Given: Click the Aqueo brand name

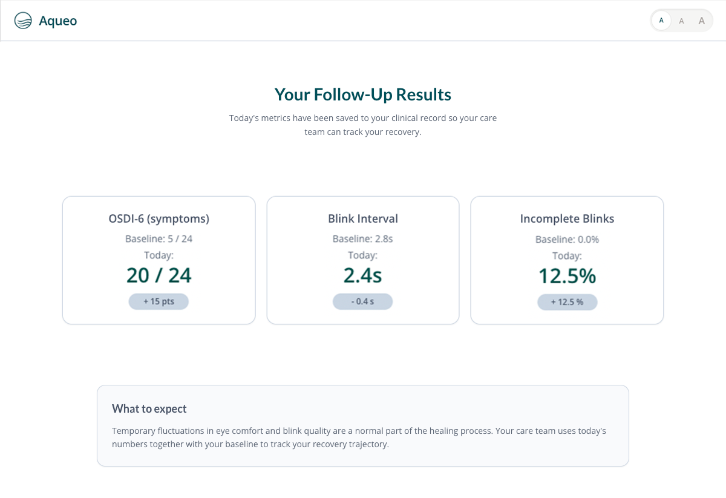Looking at the screenshot, I should pos(57,21).
